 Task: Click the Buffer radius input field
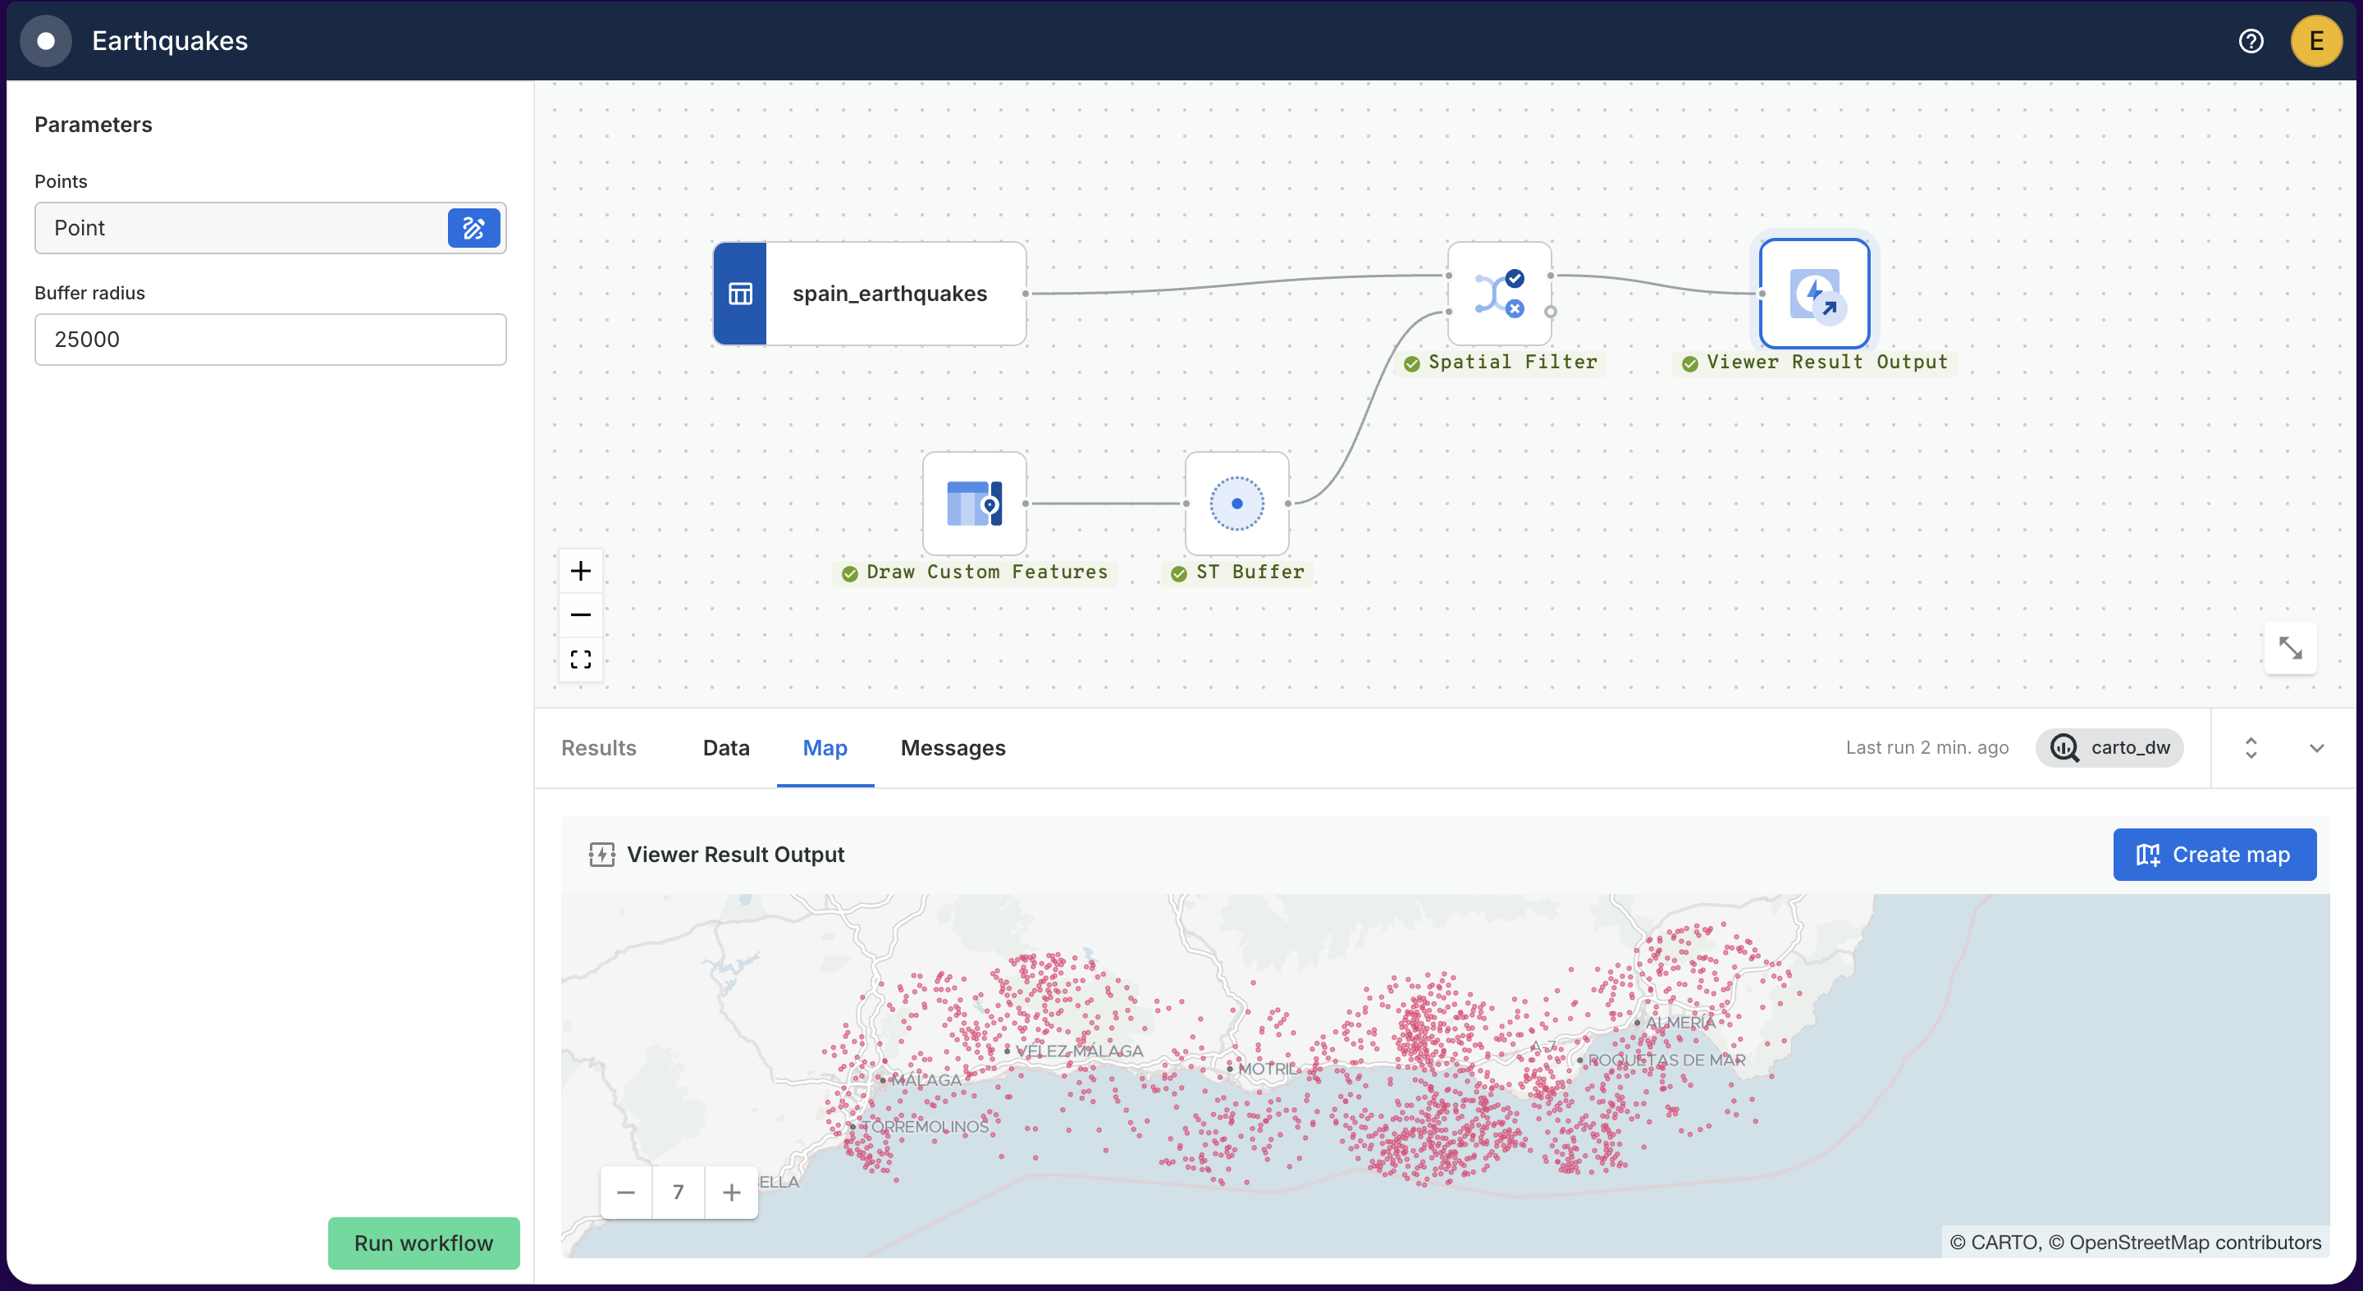[270, 340]
